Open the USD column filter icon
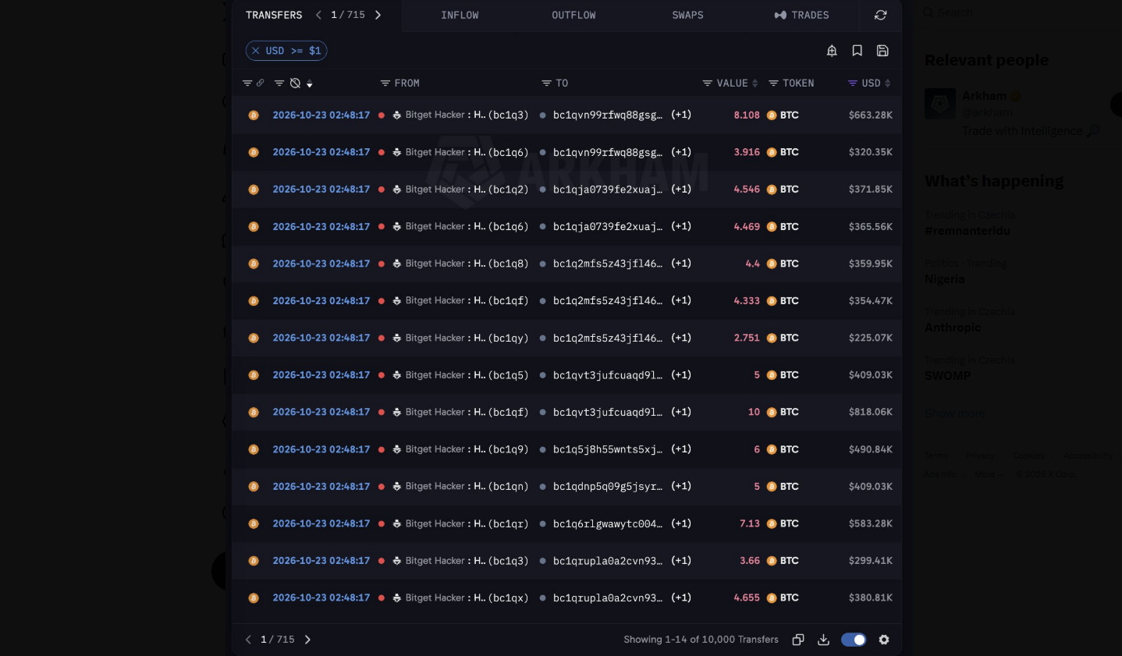Image resolution: width=1122 pixels, height=656 pixels. (x=853, y=83)
